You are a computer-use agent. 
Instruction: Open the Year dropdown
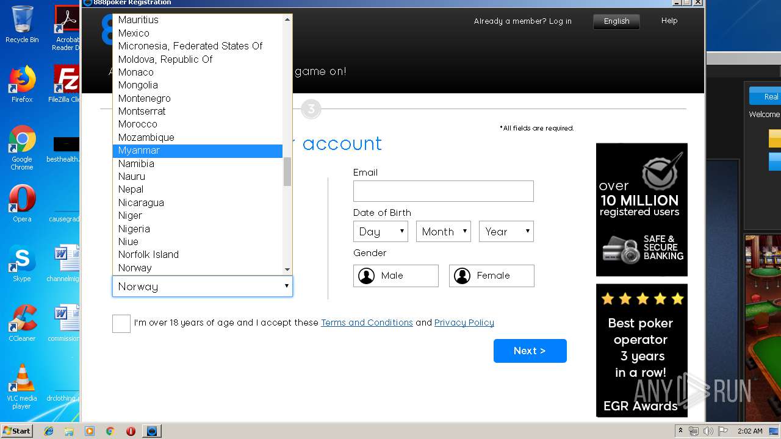coord(506,232)
